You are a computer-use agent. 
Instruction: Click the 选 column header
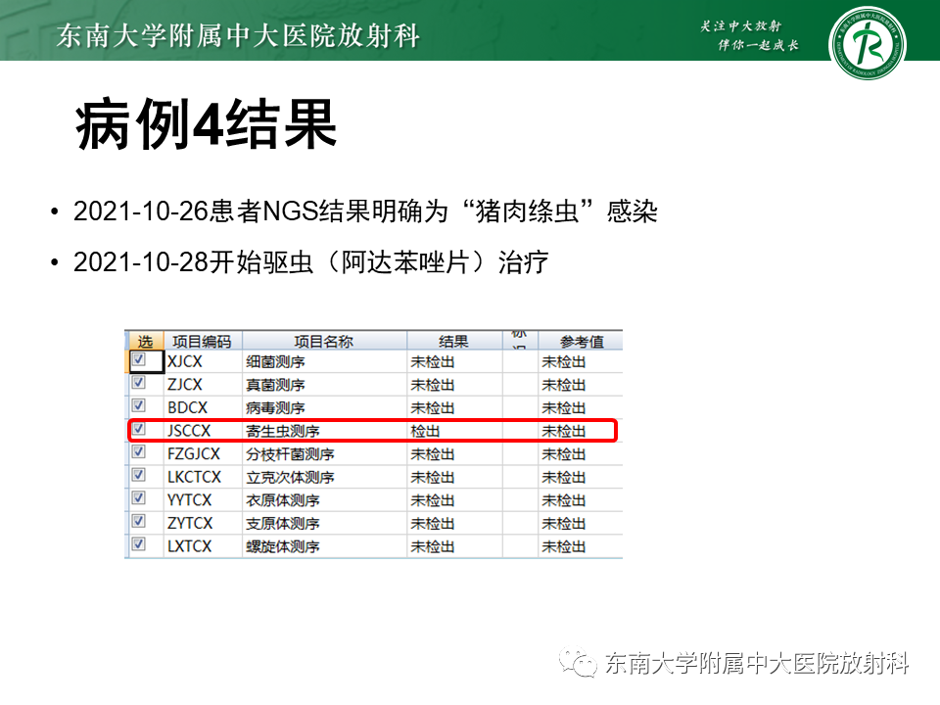coord(145,341)
